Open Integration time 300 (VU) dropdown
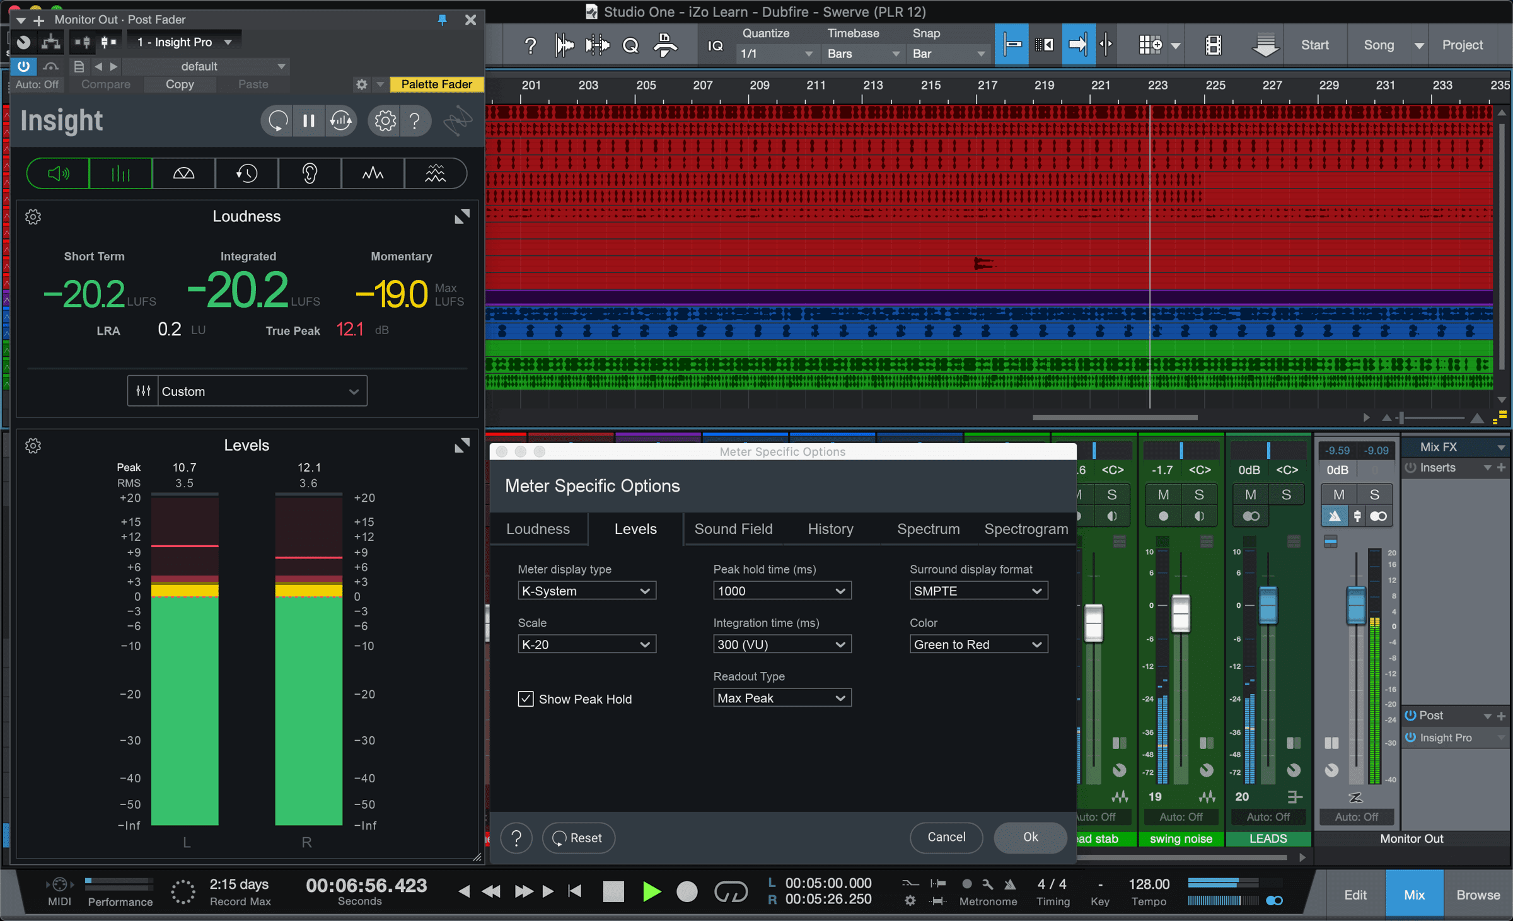The image size is (1513, 921). [x=782, y=644]
